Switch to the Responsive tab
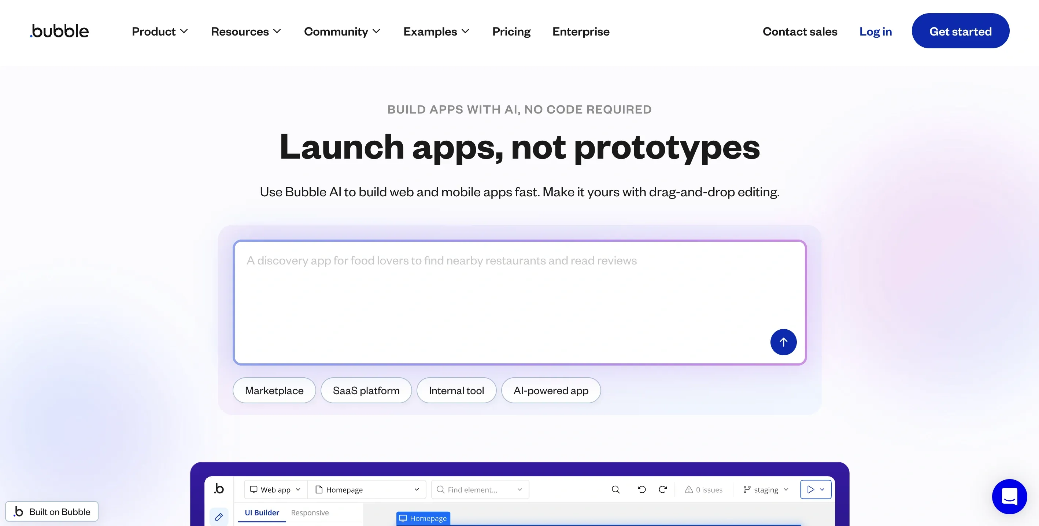Viewport: 1039px width, 526px height. pyautogui.click(x=310, y=512)
